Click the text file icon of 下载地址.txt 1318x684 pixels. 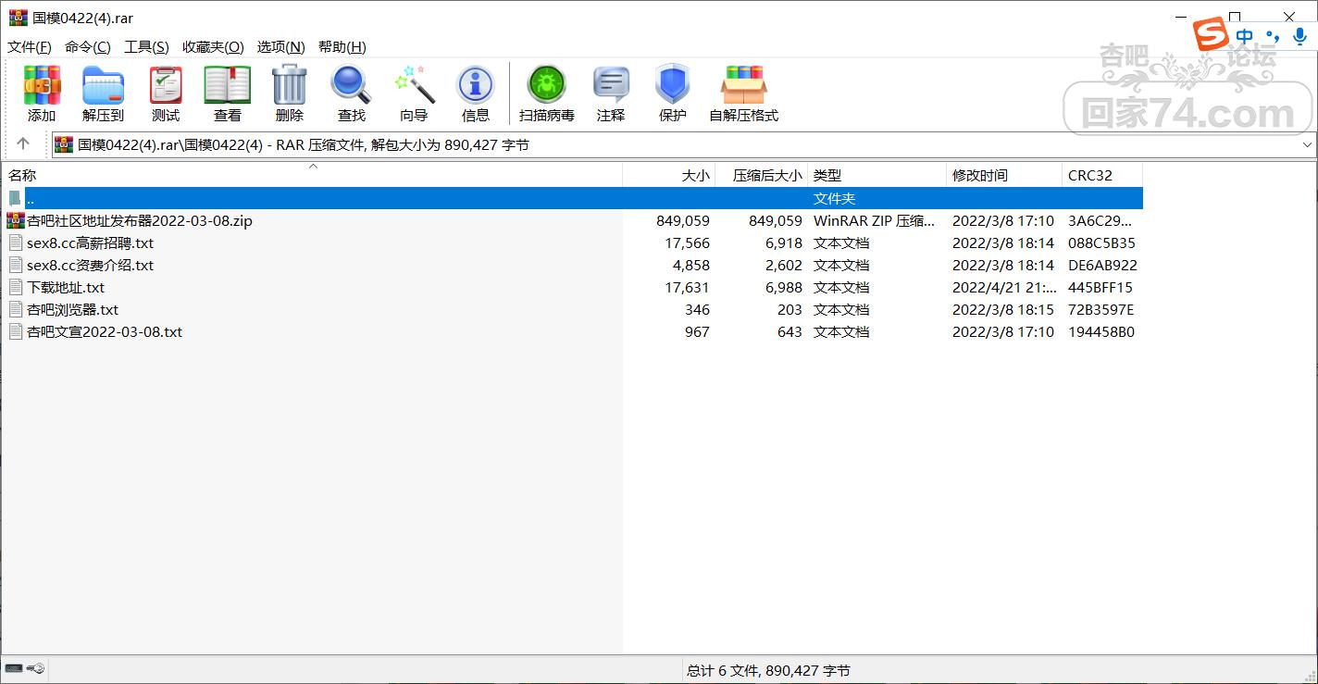(x=15, y=287)
